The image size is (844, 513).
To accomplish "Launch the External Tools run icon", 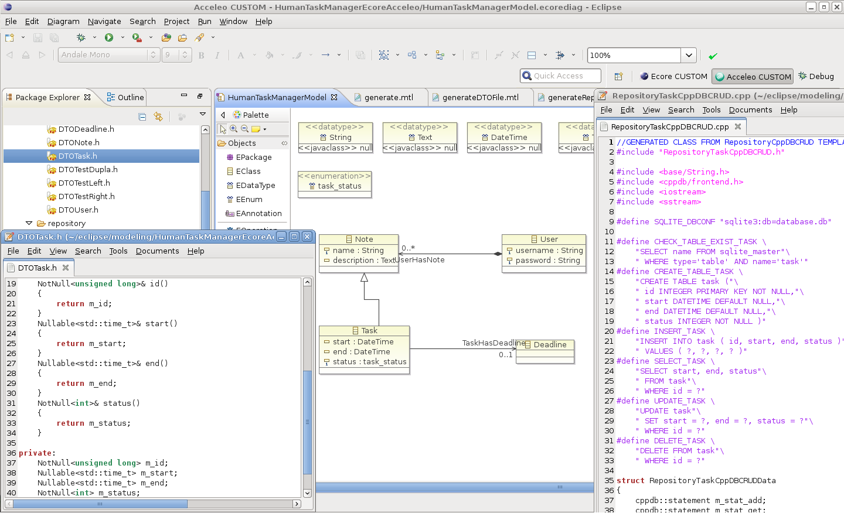I will tap(137, 37).
